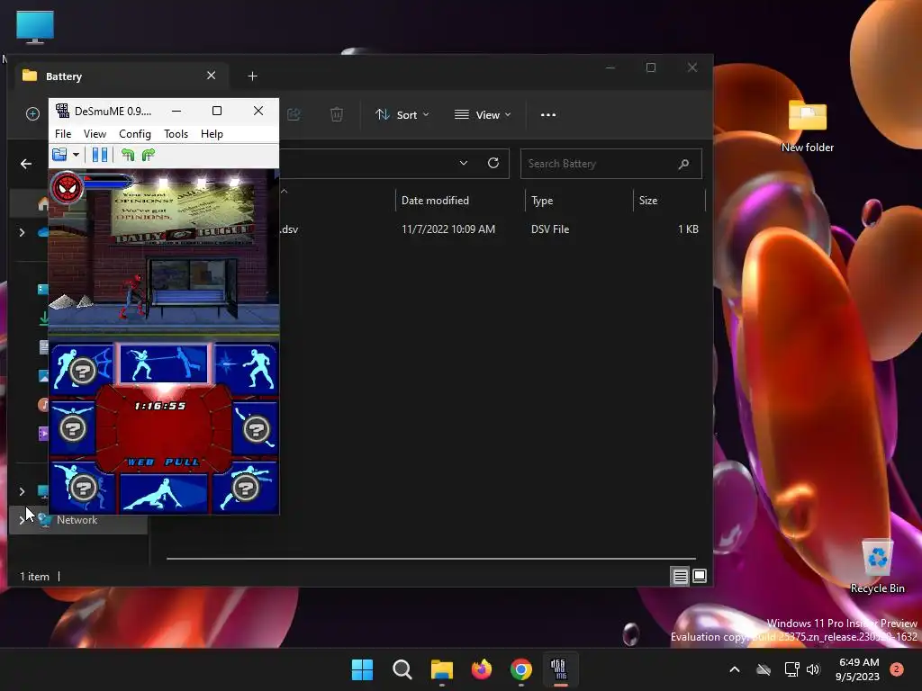
Task: Click the Open ROM toolbar icon
Action: pos(59,155)
